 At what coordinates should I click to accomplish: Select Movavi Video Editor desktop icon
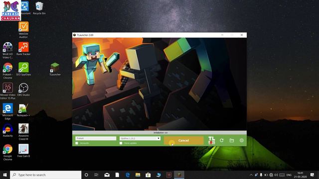(8, 91)
